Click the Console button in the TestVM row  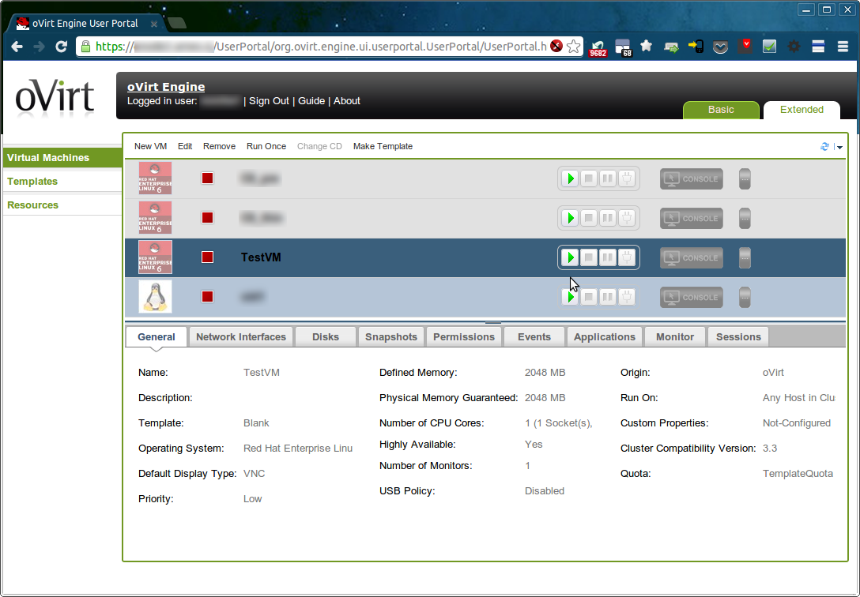[691, 257]
